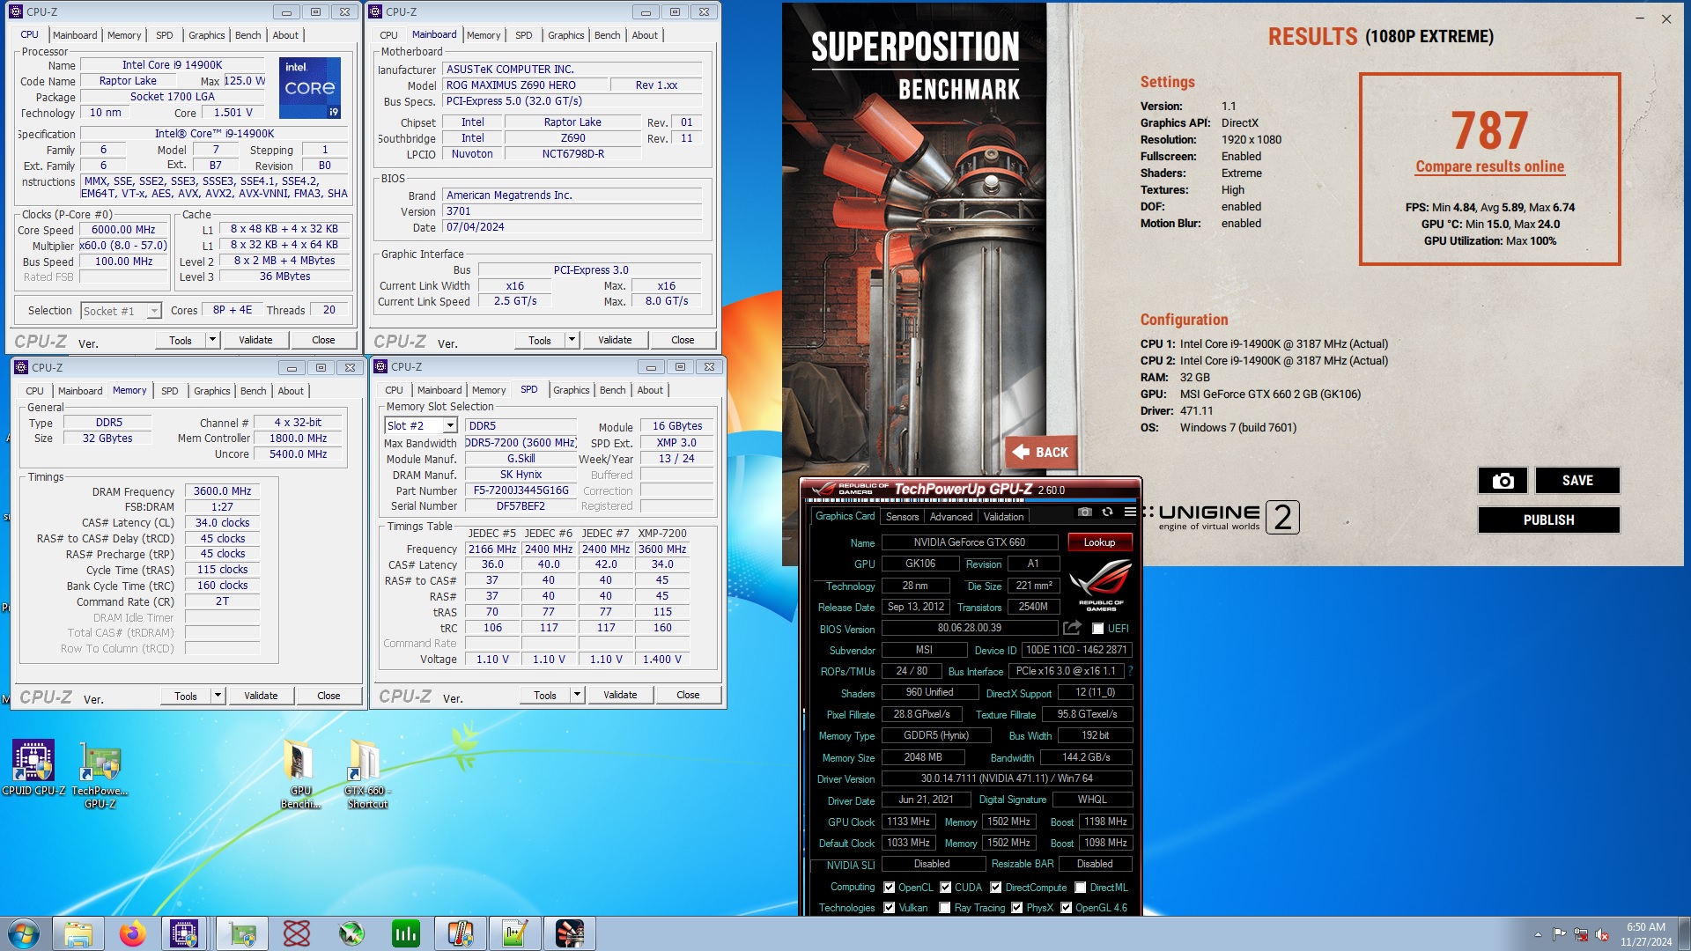Click the Core Speed value 6000.00 MHz
Screen dimensions: 1691x951
[x=123, y=230]
